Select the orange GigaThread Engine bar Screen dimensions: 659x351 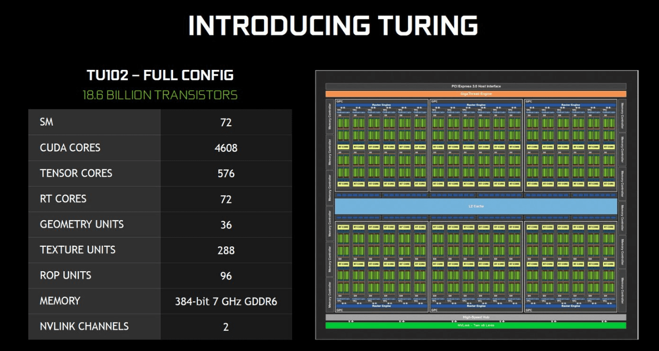point(476,94)
